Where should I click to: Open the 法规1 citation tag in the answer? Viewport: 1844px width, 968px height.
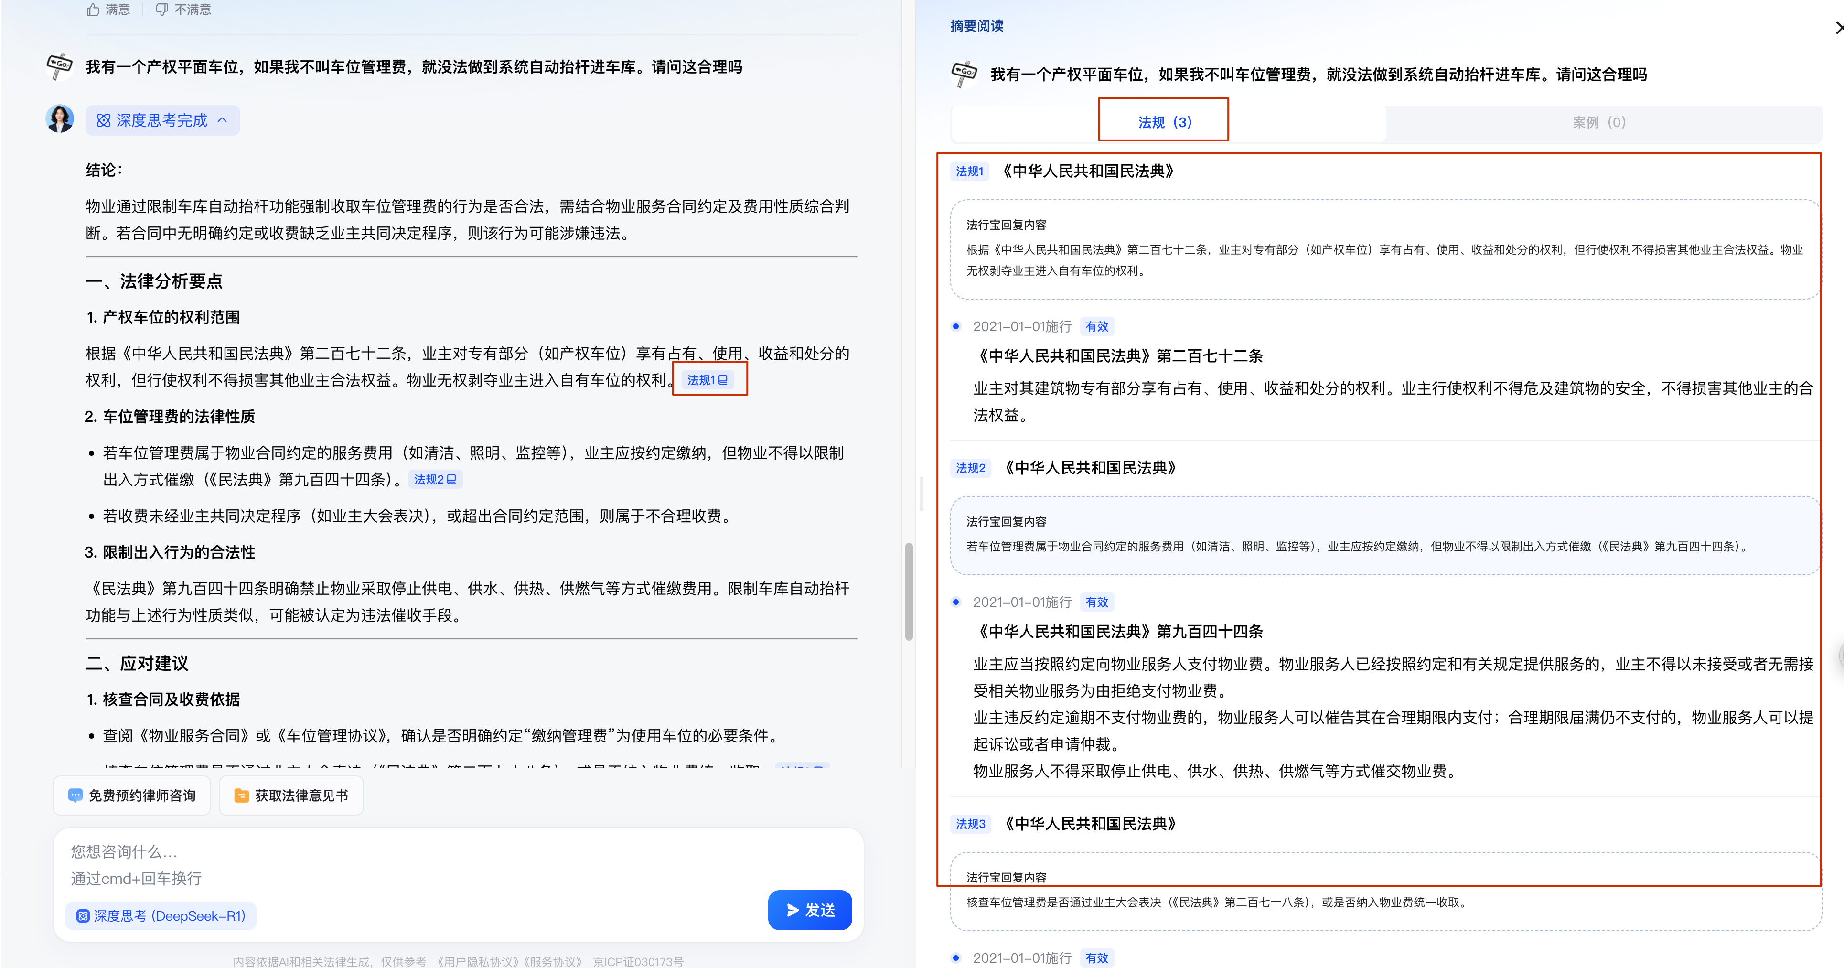coord(707,379)
